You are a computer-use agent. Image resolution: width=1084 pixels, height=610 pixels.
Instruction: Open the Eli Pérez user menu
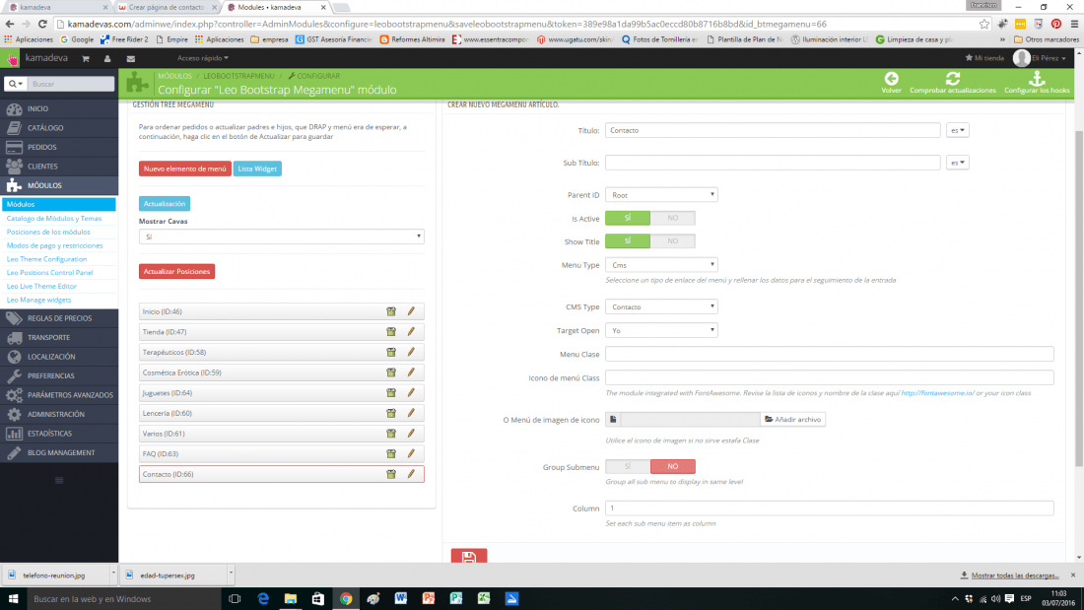(1040, 58)
